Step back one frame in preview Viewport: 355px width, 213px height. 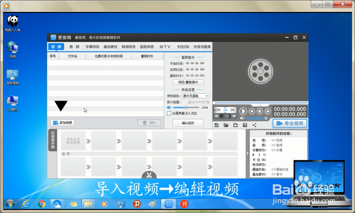260,111
